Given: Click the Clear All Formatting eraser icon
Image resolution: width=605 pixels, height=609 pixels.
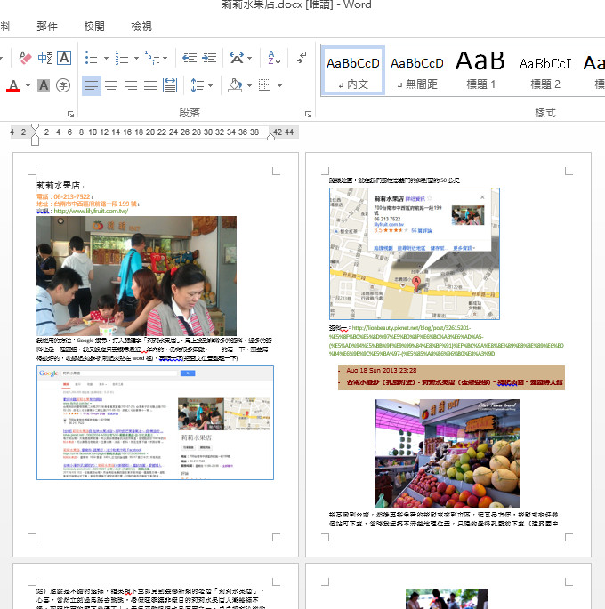Looking at the screenshot, I should point(23,58).
